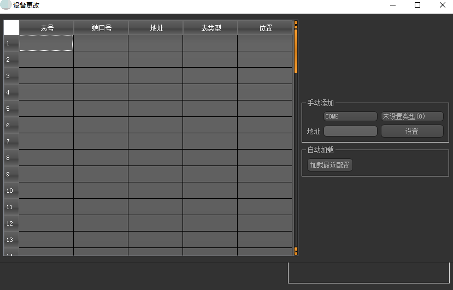Select row header 8
Screen dimensions: 453x290
[11, 158]
